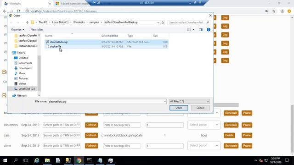This screenshot has height=165, width=294.
Task: Click Refresh for the cars row
Action: pos(91,135)
